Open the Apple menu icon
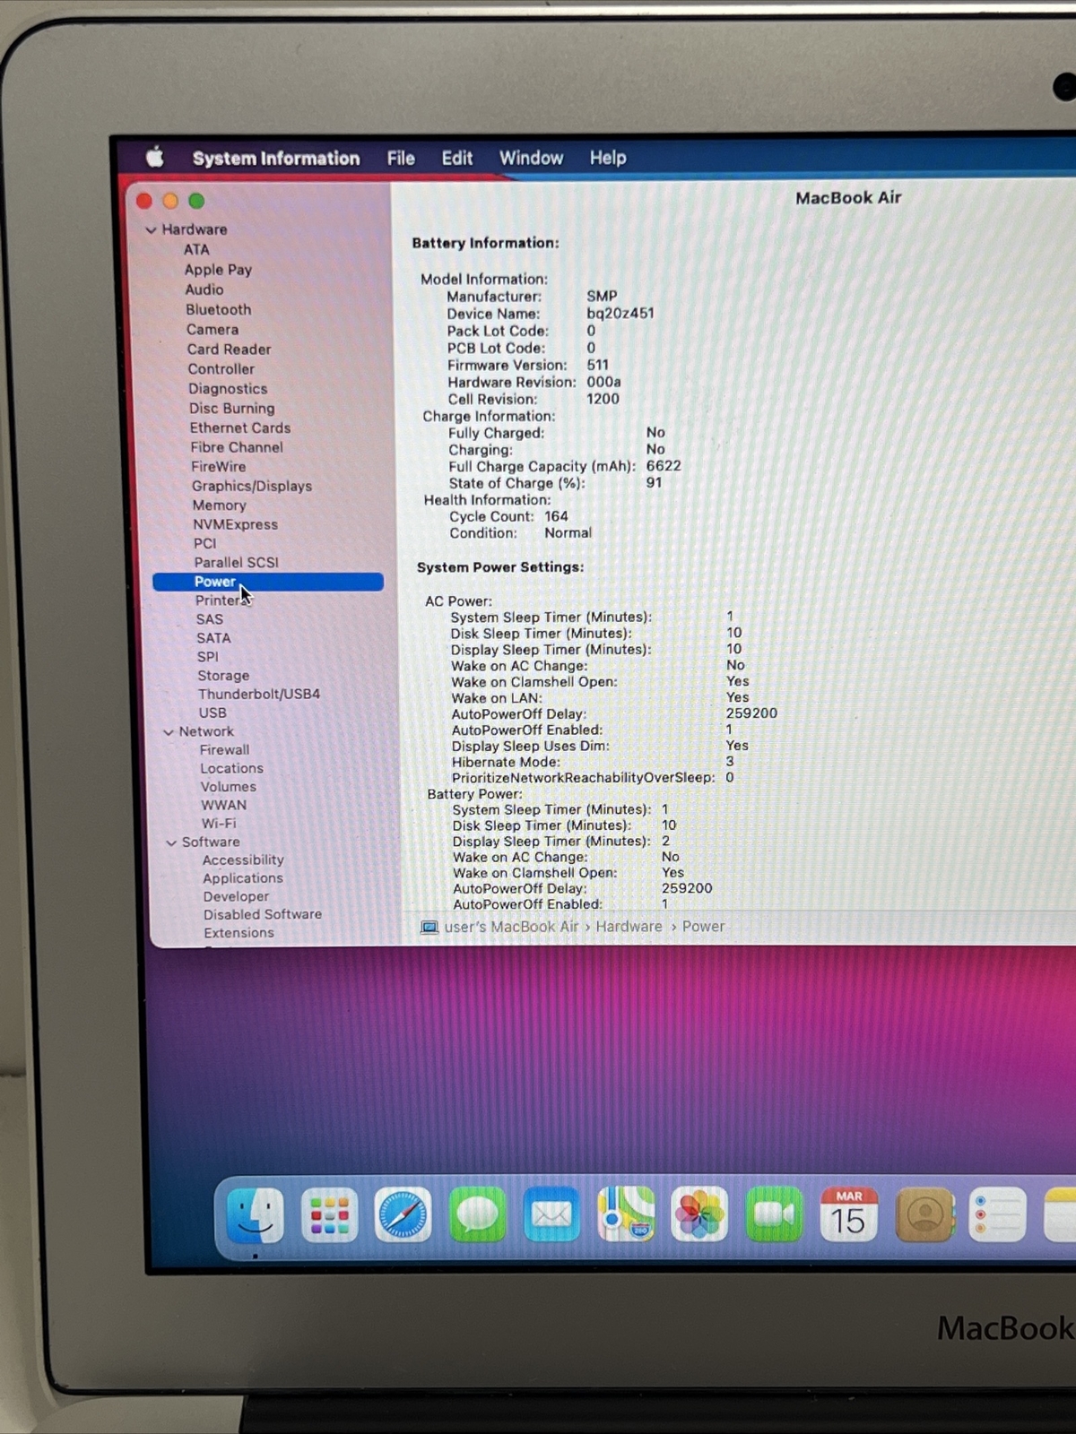Viewport: 1076px width, 1434px height. tap(155, 158)
